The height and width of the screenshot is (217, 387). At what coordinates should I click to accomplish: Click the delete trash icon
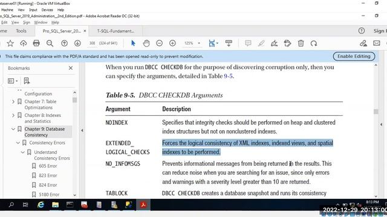click(x=301, y=43)
